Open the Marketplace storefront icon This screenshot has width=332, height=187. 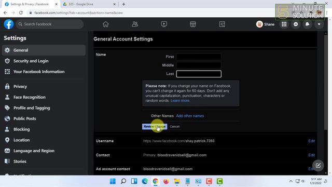193,24
